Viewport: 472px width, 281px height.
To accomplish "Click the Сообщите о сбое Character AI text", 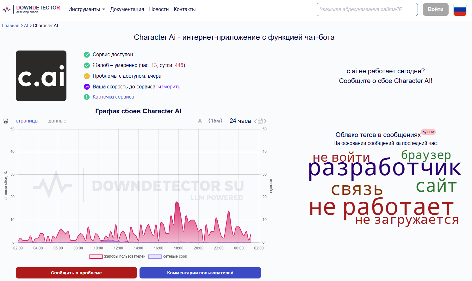I will point(386,81).
